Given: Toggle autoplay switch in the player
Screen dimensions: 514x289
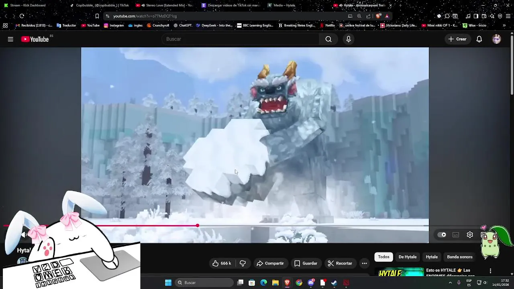Looking at the screenshot, I should [x=442, y=235].
